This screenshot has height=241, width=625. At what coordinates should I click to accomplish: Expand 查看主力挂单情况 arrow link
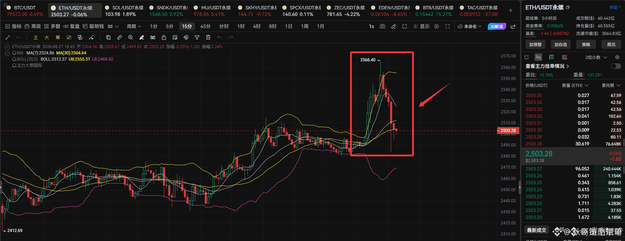tap(568, 66)
